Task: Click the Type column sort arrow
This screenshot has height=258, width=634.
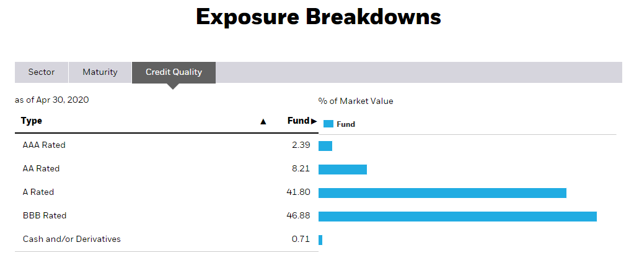Action: (263, 122)
